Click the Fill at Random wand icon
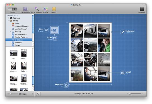Screen dimensions: 152x104 pos(37,9)
